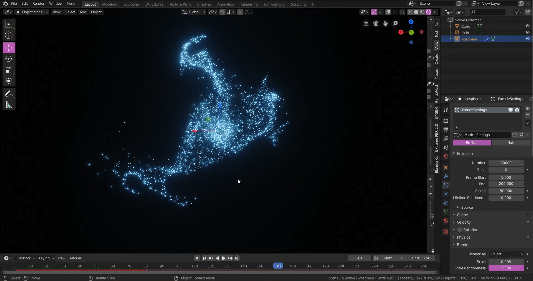Select the Scale tool
Image resolution: width=533 pixels, height=281 pixels.
(x=9, y=70)
